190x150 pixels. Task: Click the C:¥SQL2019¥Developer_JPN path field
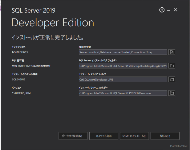123,79
